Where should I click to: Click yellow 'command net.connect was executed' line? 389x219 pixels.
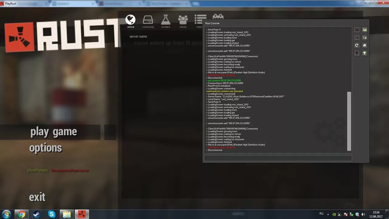tap(225, 91)
